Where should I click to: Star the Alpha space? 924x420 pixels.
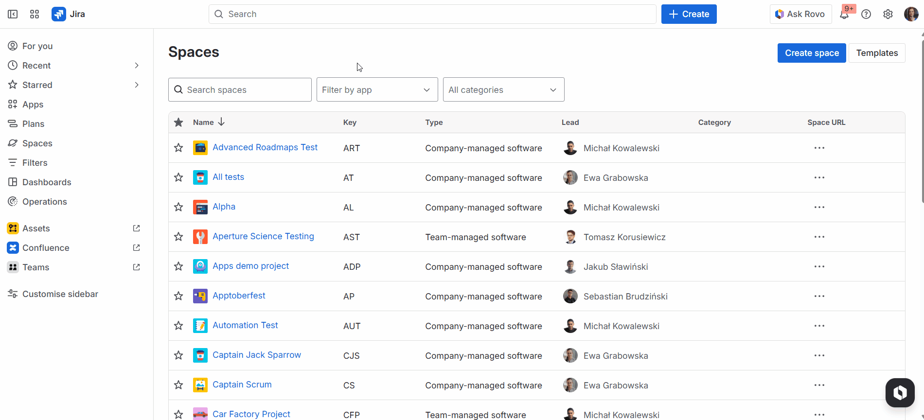pos(178,207)
